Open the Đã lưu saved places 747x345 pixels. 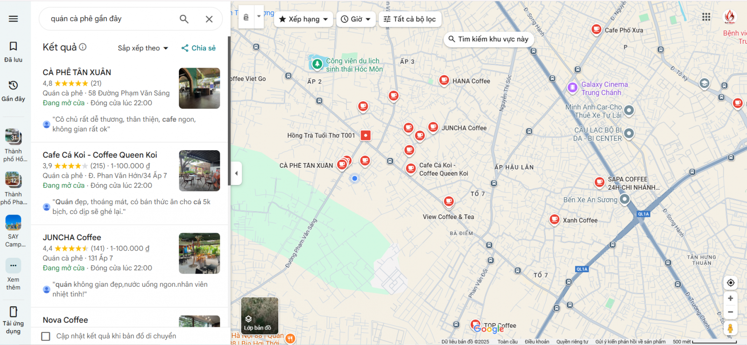click(x=13, y=52)
